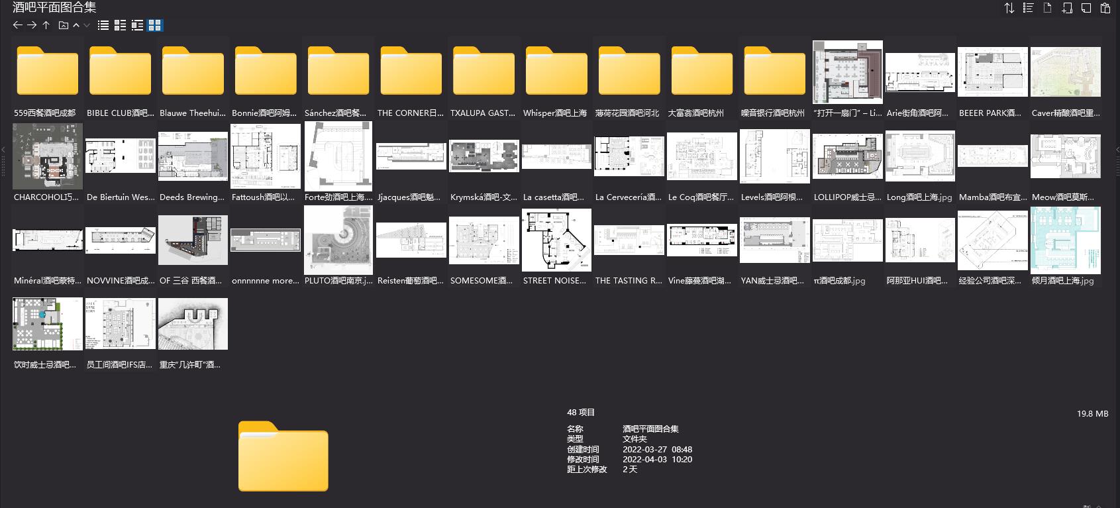1120x508 pixels.
Task: Open the 大富翁酒吧杭州 folder
Action: 702,71
